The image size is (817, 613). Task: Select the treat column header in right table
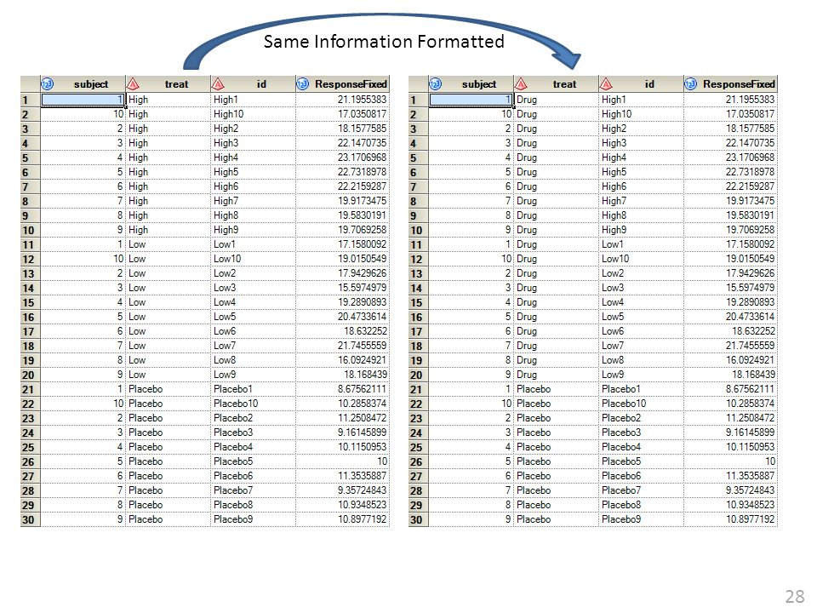[x=556, y=84]
